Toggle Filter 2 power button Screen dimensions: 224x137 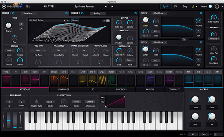pos(201,42)
